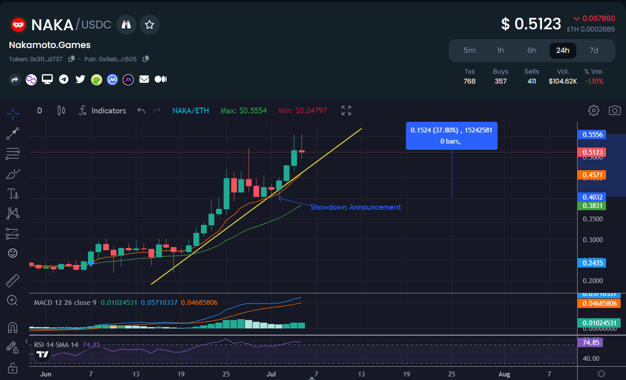Select the 7d timeframe tab
The width and height of the screenshot is (626, 380).
(x=594, y=50)
